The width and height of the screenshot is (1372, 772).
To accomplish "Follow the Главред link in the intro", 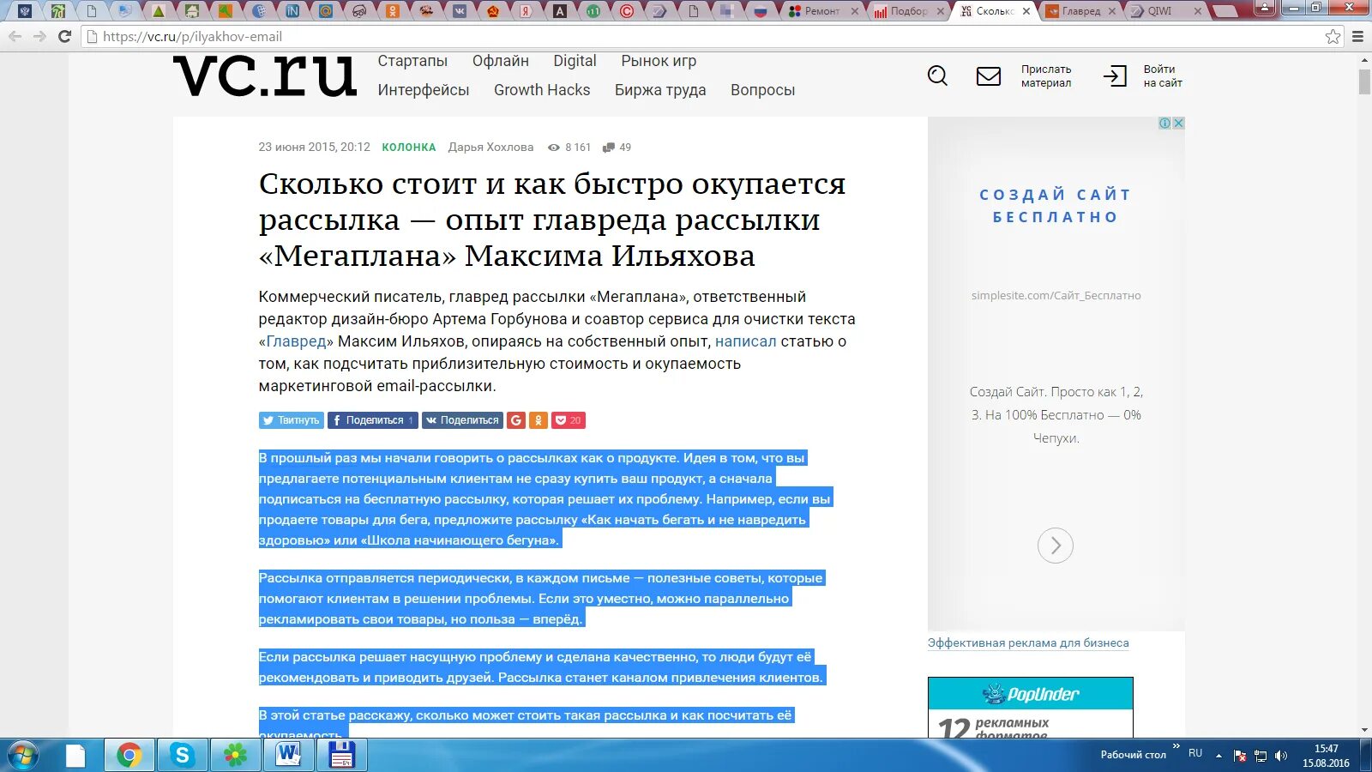I will point(297,341).
